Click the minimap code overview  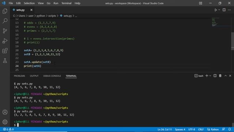click(221, 22)
